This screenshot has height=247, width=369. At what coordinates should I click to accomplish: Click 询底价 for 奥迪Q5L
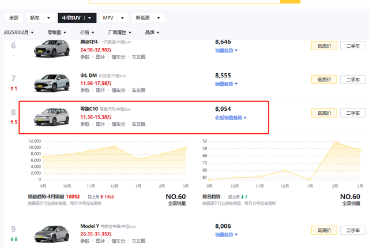(324, 46)
